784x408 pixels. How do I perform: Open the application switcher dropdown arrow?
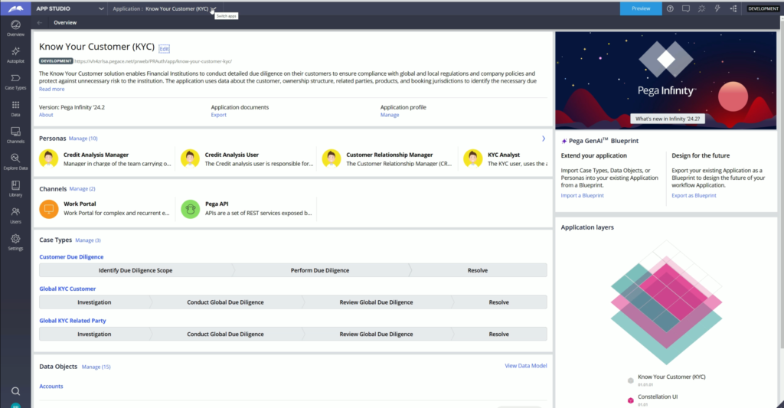pos(213,9)
